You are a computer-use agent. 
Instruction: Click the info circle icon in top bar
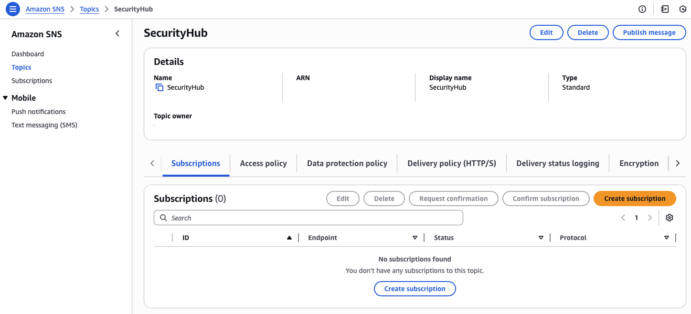[x=642, y=9]
